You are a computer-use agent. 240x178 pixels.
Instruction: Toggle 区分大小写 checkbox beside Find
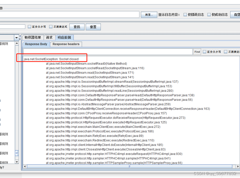204,52
